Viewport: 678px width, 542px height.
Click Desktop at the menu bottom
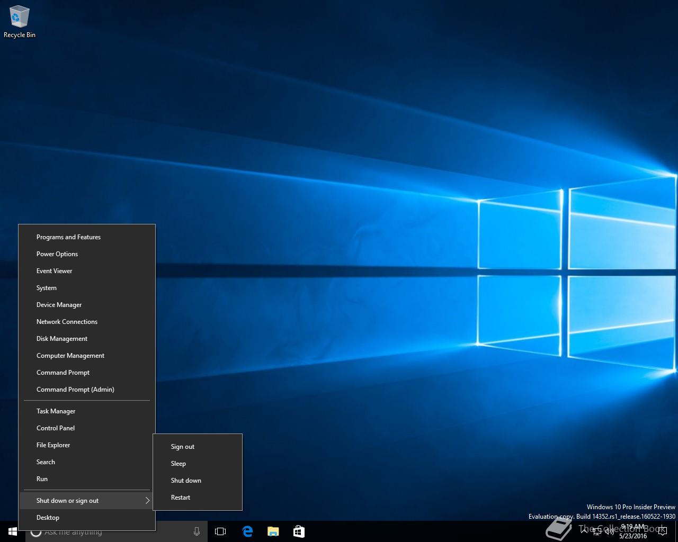coord(87,518)
